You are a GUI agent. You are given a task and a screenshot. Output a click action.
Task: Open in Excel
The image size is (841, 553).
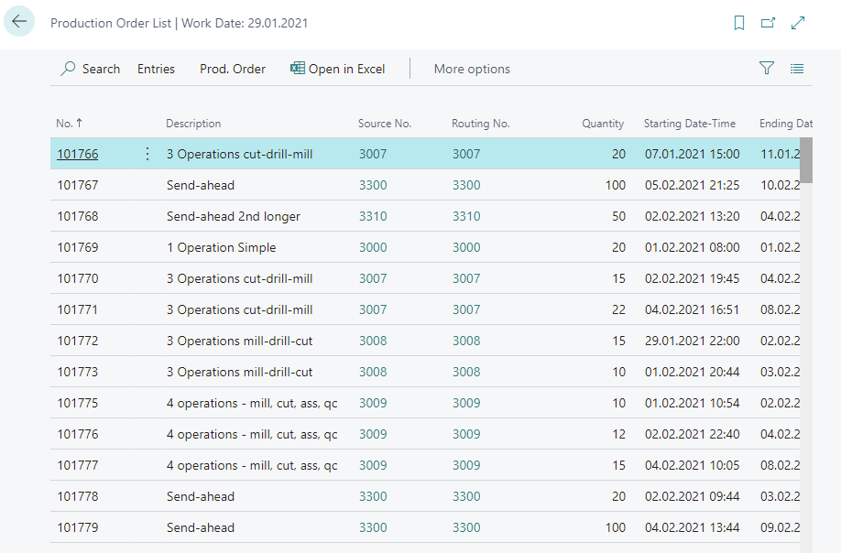point(337,69)
